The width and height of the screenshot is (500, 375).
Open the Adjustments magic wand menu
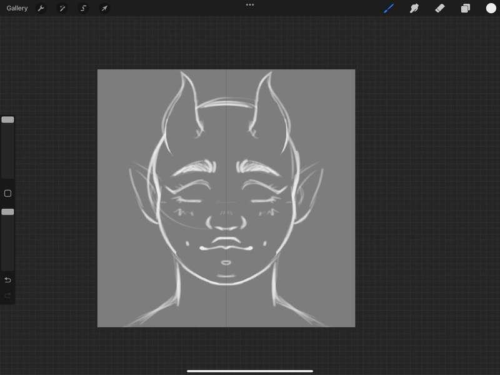[x=62, y=8]
